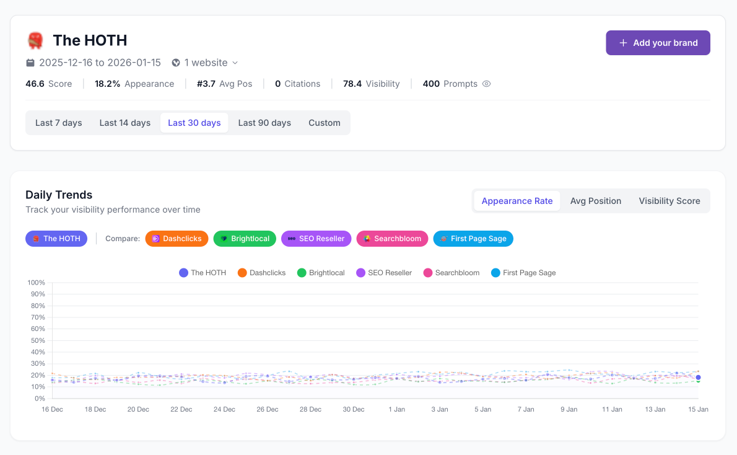Toggle Searchbloom comparison chip

(x=392, y=239)
